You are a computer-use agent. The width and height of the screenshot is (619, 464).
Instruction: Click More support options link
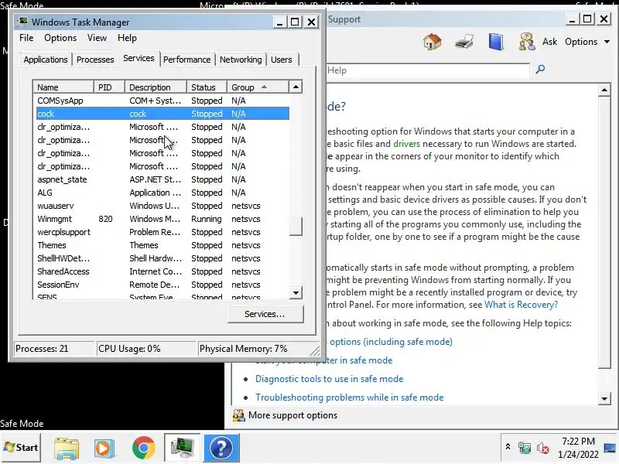pos(293,415)
